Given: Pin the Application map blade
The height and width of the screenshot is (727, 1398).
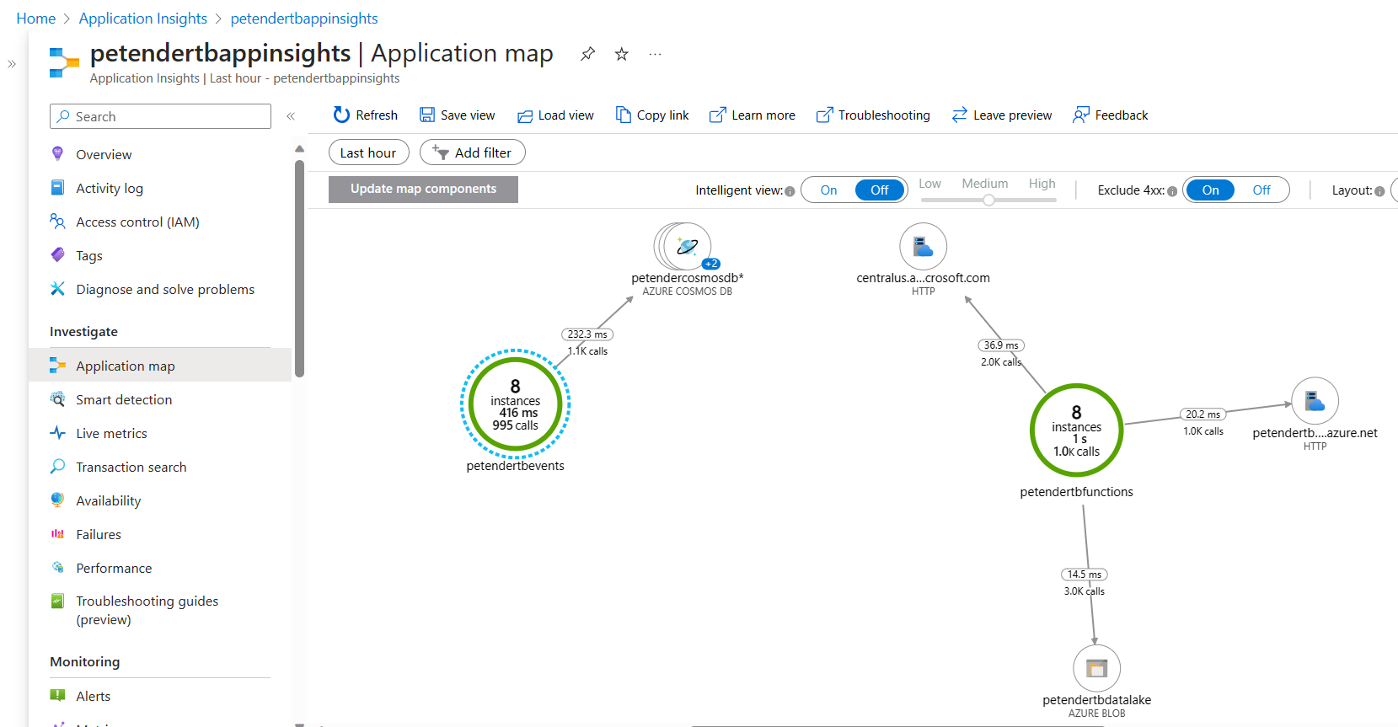Looking at the screenshot, I should 588,54.
